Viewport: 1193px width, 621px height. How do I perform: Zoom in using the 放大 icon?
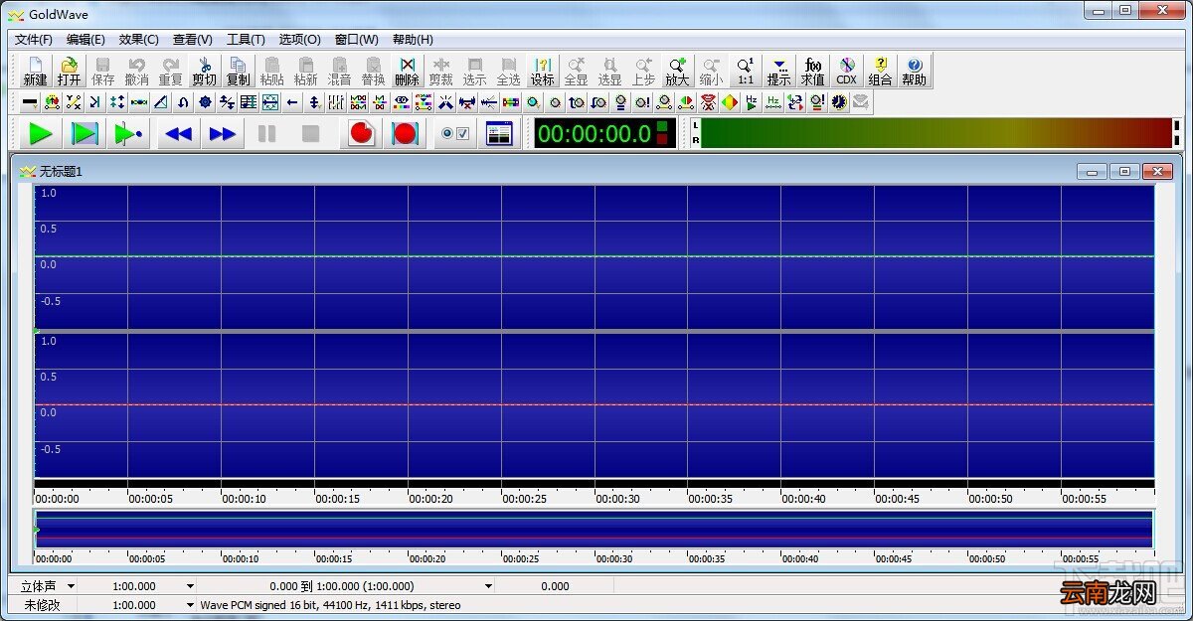[x=677, y=71]
